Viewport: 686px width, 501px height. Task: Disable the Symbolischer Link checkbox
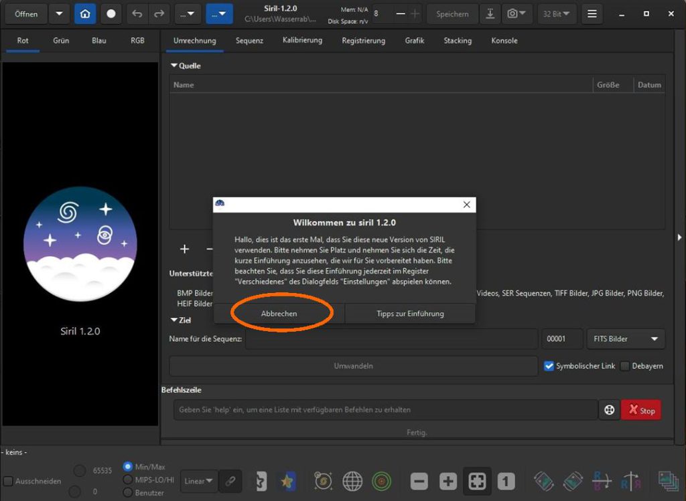point(549,366)
